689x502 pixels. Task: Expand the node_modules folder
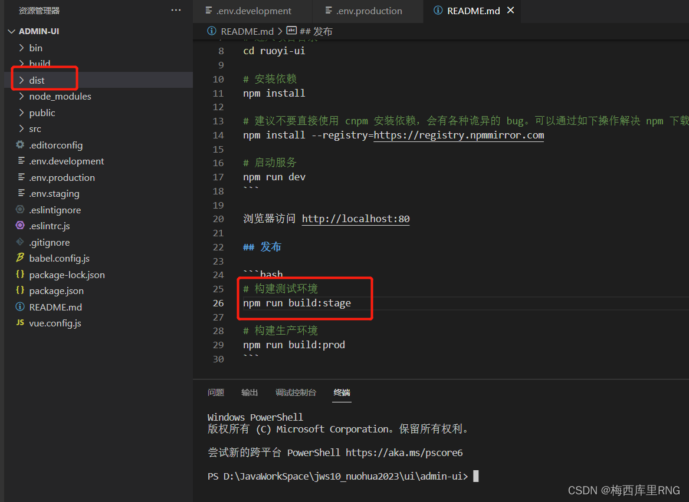click(x=21, y=97)
